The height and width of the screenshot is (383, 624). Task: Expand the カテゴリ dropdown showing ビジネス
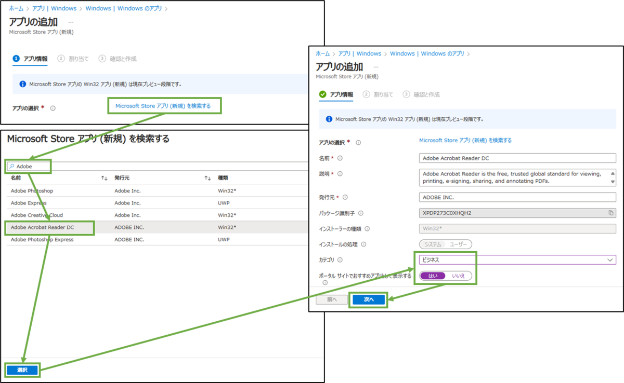(x=517, y=259)
